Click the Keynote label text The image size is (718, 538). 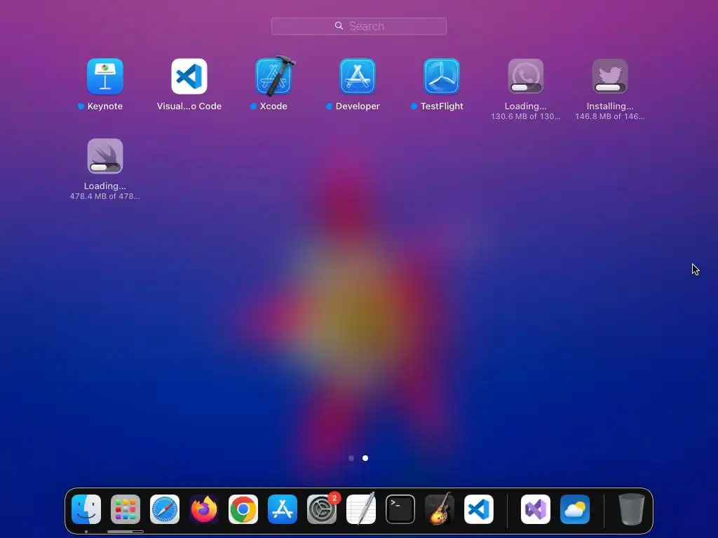click(105, 106)
